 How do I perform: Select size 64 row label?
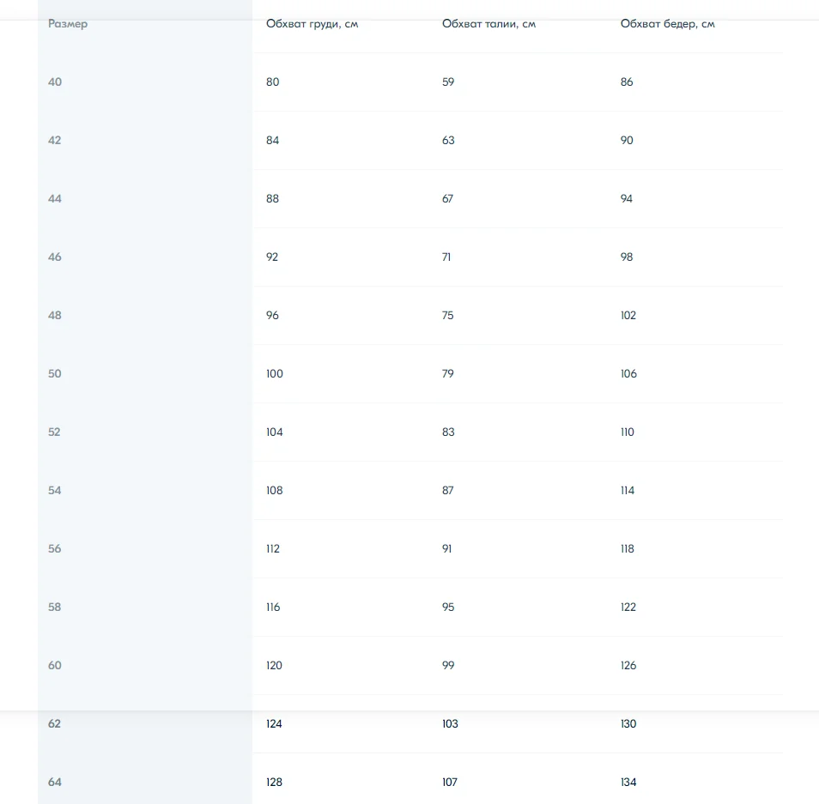55,782
